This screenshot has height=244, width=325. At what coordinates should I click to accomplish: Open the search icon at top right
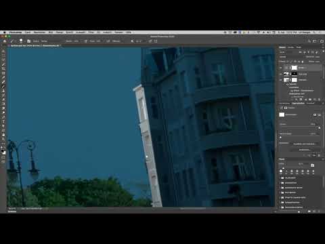click(309, 41)
